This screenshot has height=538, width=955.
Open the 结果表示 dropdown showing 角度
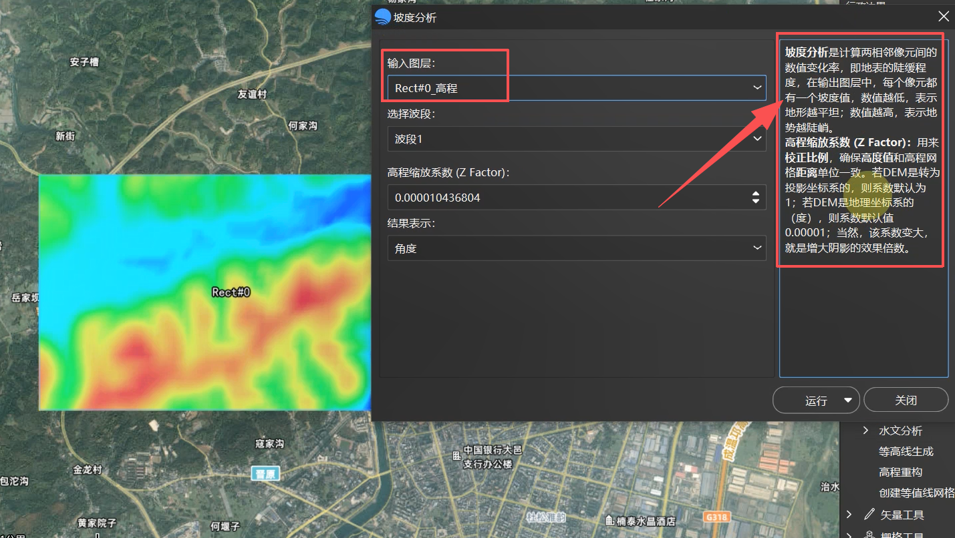pyautogui.click(x=577, y=248)
